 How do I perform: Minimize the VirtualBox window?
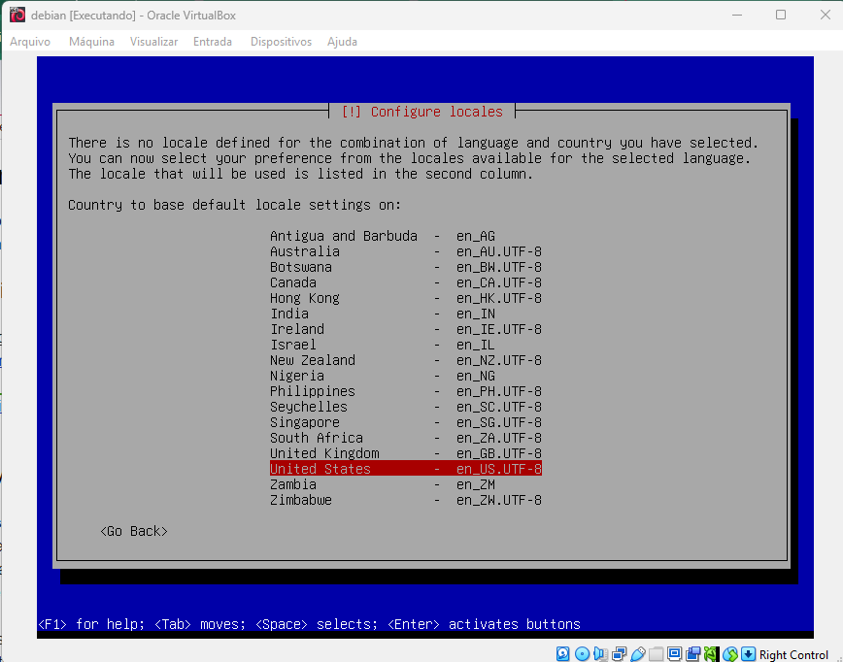pyautogui.click(x=737, y=16)
